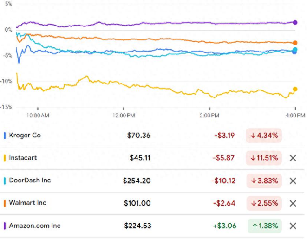Open the Kroger Co stock name
The height and width of the screenshot is (239, 307).
coord(26,136)
